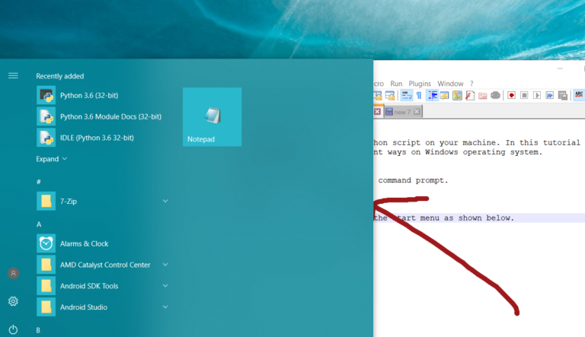Toggle show all characters pilcrow icon
Image resolution: width=585 pixels, height=337 pixels.
(x=418, y=95)
